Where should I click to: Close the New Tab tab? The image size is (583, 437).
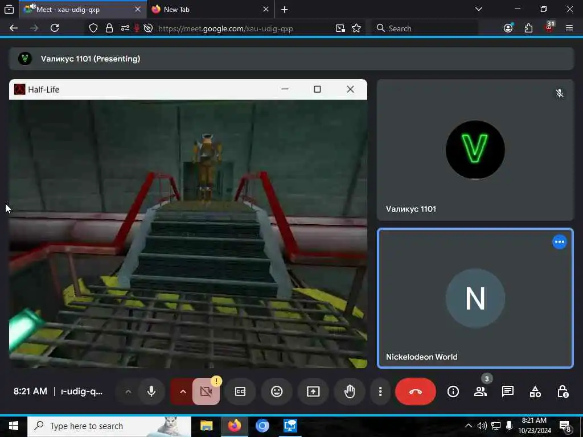point(265,9)
